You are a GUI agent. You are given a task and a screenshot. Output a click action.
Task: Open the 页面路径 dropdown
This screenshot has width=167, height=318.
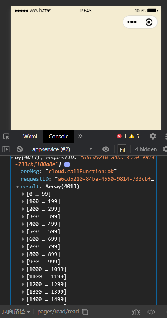16,312
